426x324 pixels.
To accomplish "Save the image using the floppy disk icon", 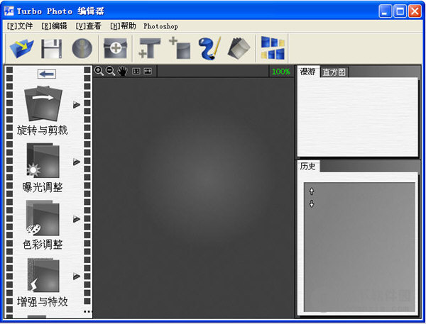I will pos(51,49).
